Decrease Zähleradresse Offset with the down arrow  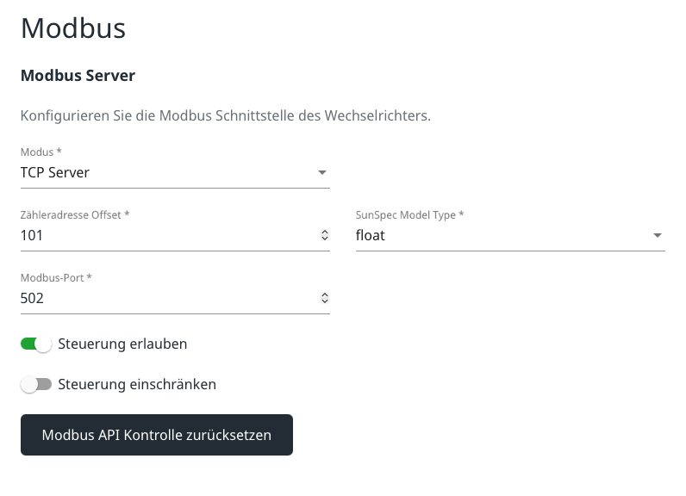coord(325,239)
